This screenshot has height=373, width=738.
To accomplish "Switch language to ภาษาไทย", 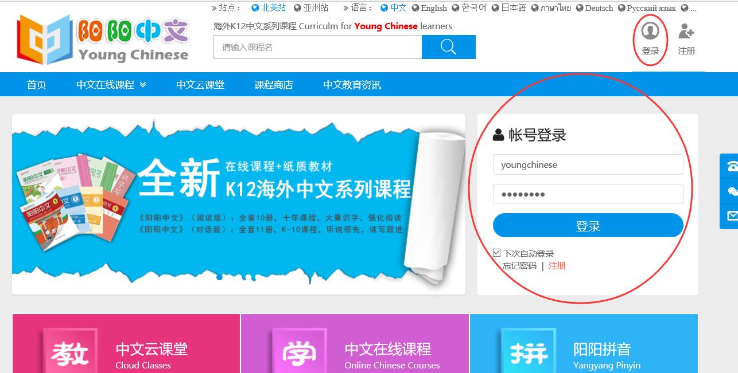I will (551, 8).
